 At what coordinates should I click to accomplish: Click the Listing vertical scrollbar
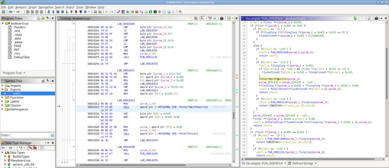click(x=234, y=92)
